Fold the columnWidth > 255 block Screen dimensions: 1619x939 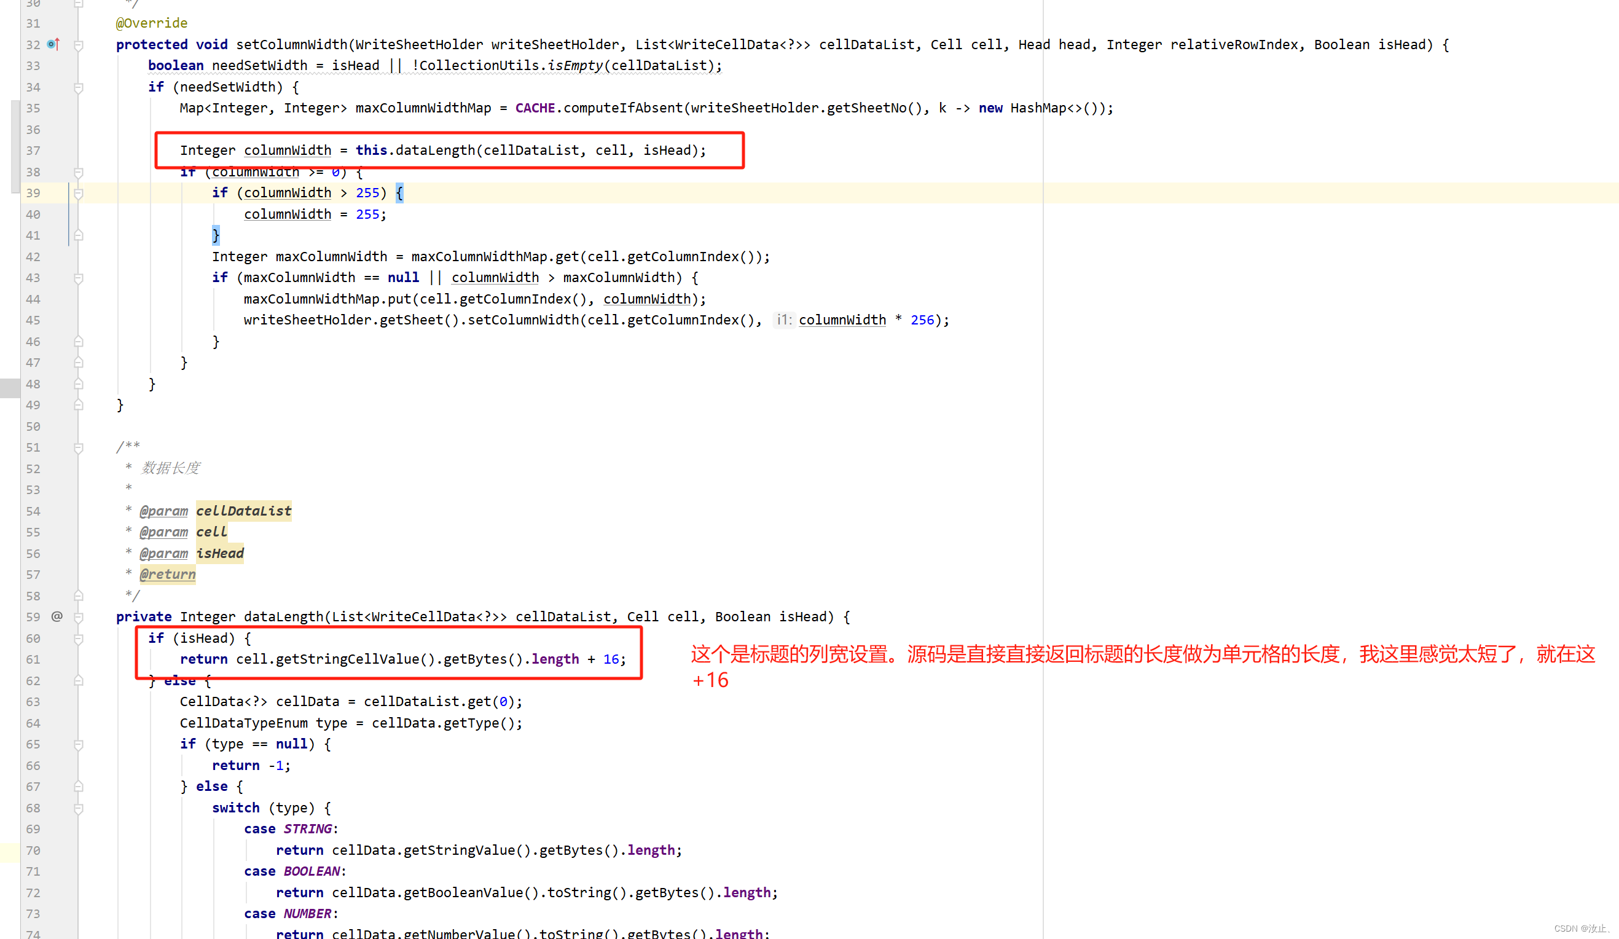(79, 194)
